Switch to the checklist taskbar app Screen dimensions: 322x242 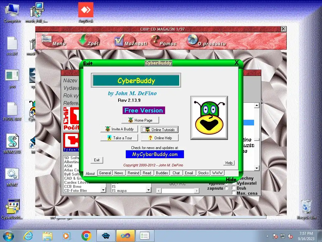145,236
